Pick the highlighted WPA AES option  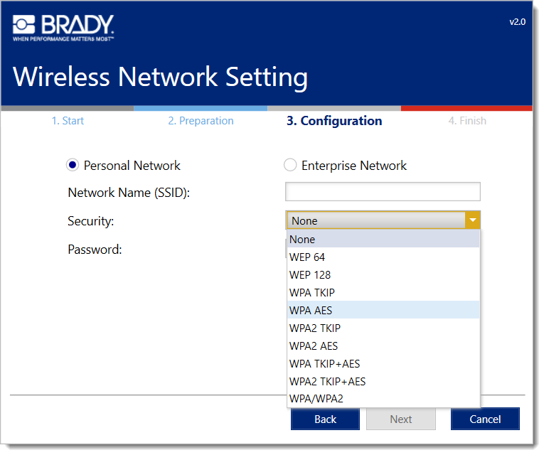pyautogui.click(x=383, y=310)
